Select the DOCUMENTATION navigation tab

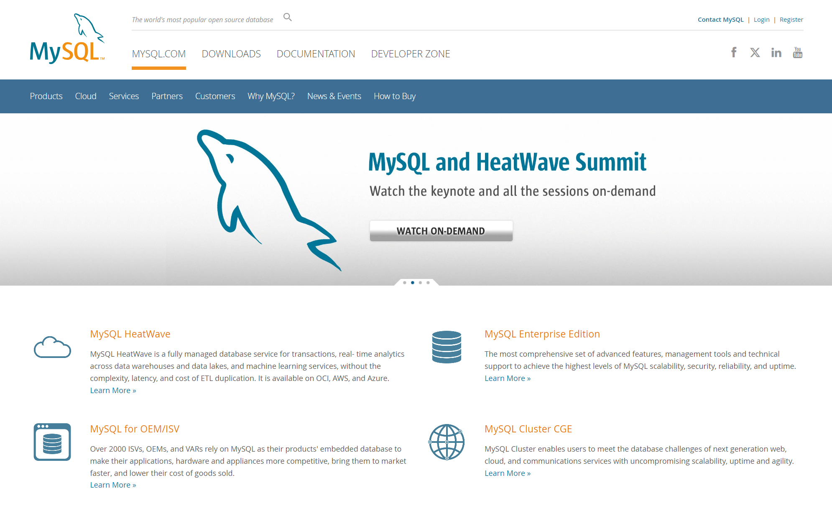(x=316, y=53)
